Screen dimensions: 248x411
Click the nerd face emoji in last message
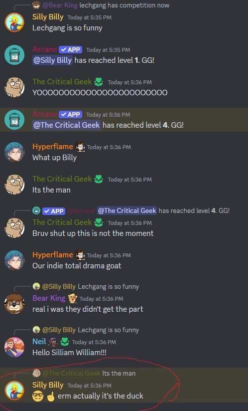tap(38, 396)
